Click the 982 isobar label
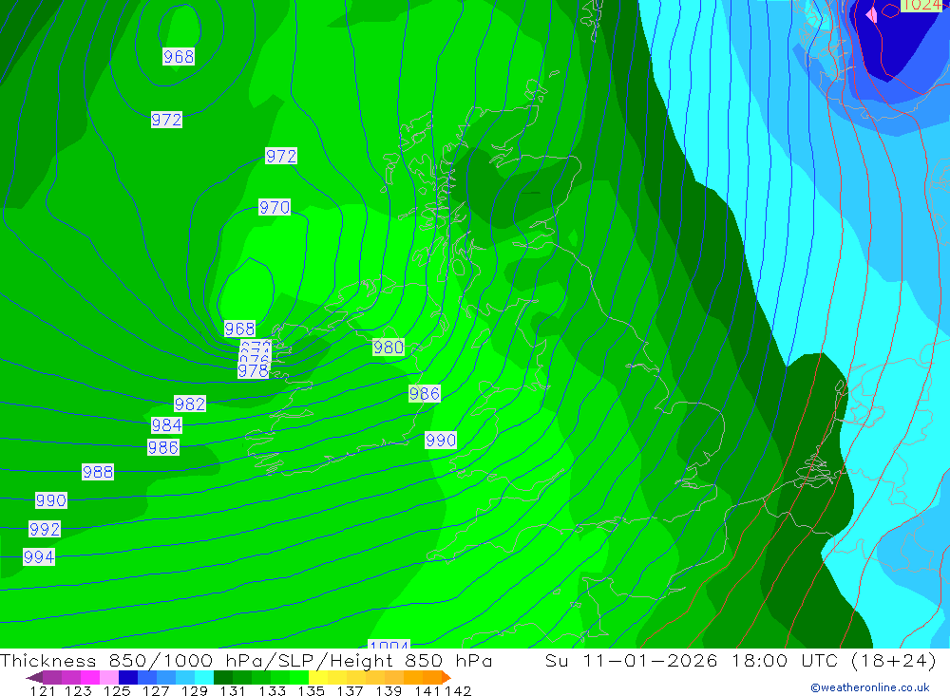 click(x=190, y=404)
